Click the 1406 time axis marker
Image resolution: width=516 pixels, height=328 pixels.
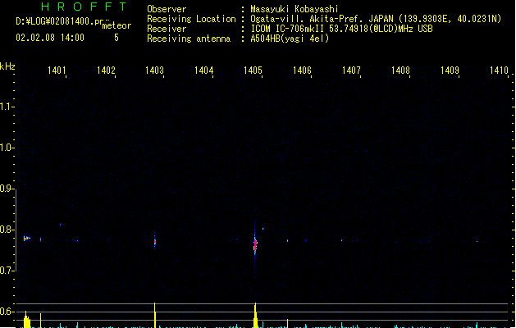tap(302, 71)
